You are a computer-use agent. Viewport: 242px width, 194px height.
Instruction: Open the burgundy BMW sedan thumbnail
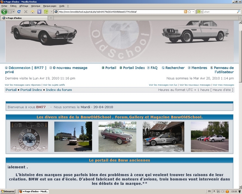pos(117,137)
